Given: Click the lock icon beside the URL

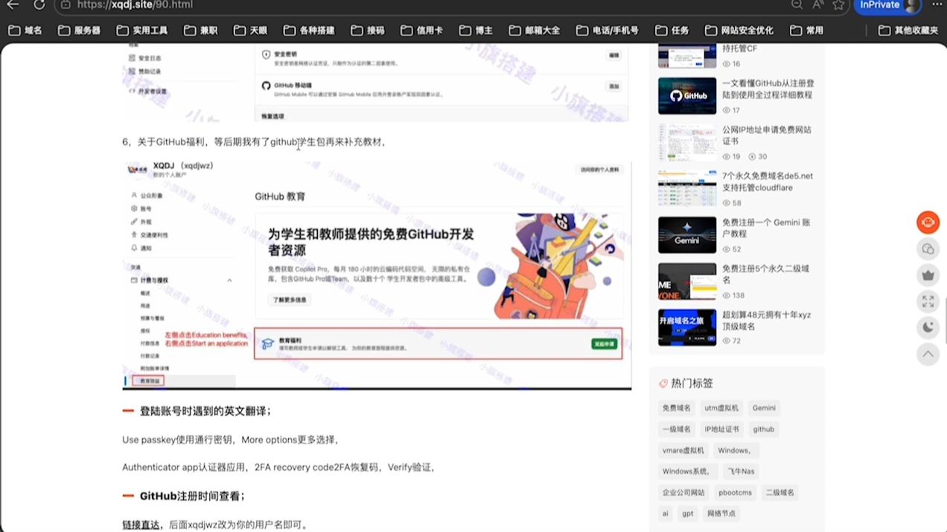Looking at the screenshot, I should 66,5.
